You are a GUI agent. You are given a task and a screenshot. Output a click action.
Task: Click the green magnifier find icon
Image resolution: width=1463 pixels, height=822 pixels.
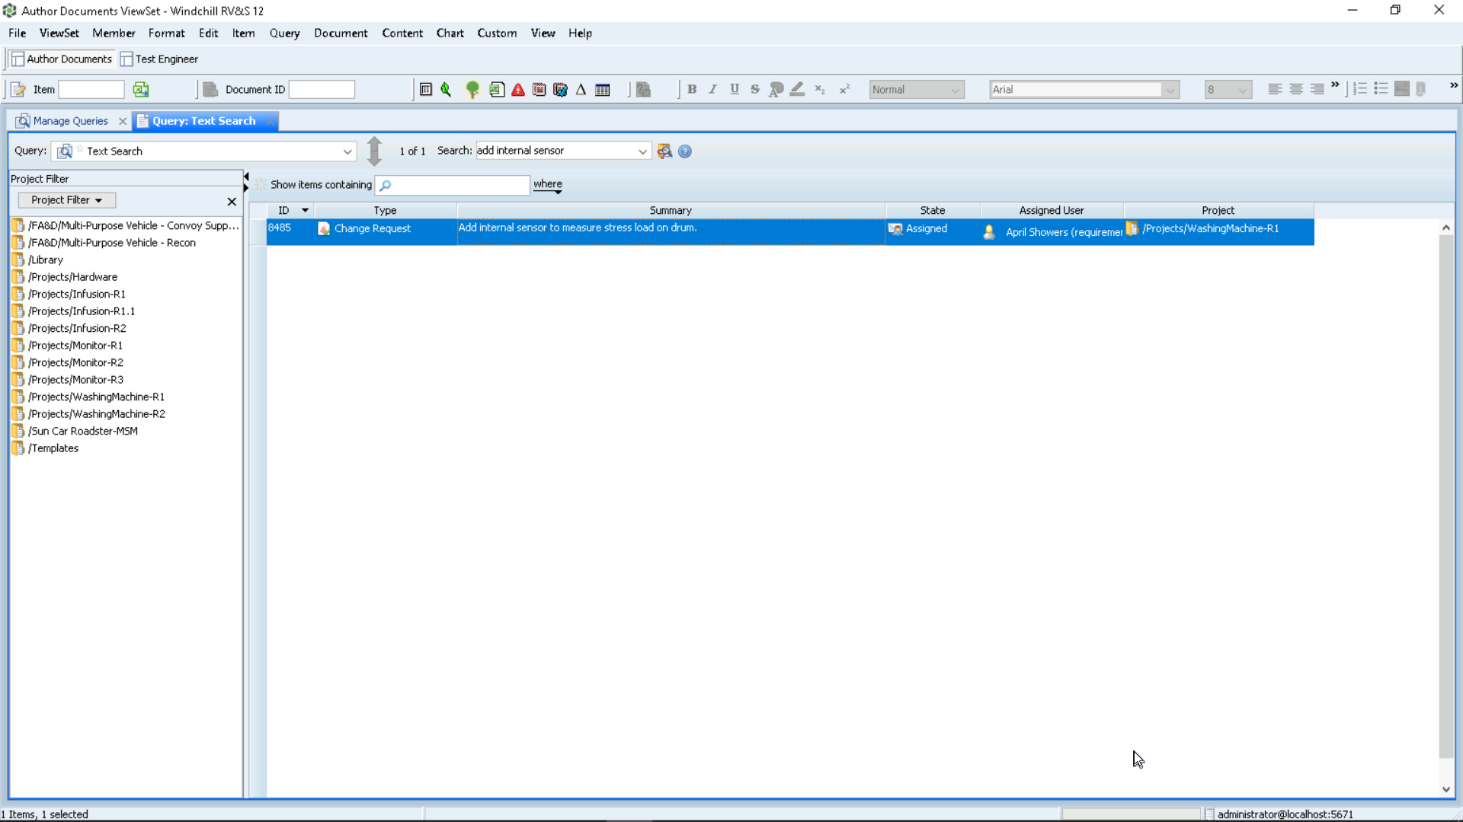coord(446,90)
